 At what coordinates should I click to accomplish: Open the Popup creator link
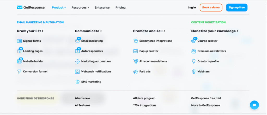[149, 51]
